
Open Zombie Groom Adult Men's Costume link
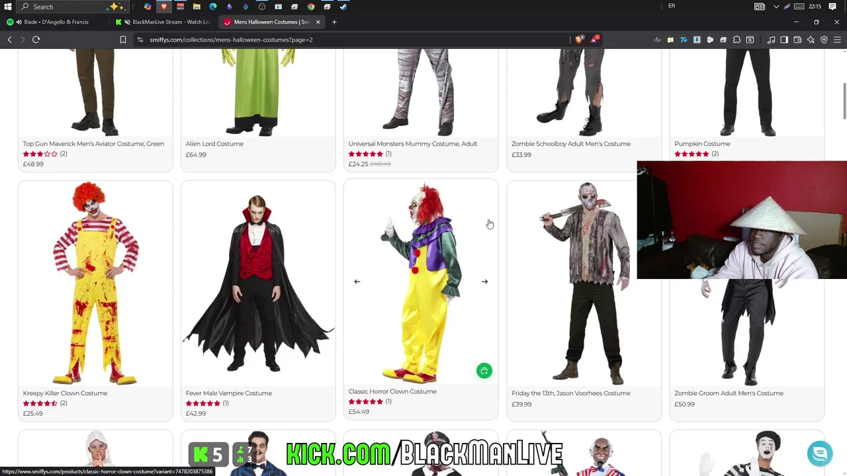point(729,393)
